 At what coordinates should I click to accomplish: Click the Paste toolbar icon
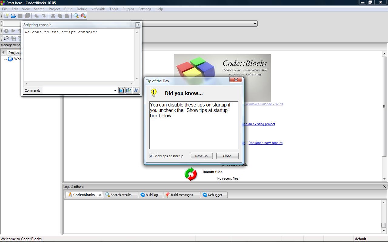67,16
